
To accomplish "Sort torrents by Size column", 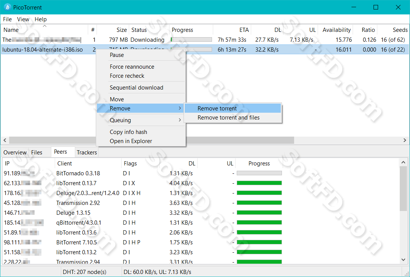I will 113,30.
